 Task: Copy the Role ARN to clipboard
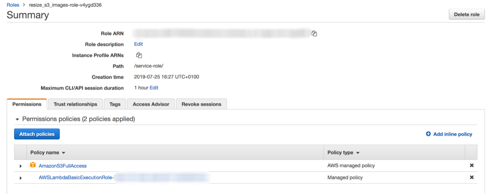pos(314,34)
